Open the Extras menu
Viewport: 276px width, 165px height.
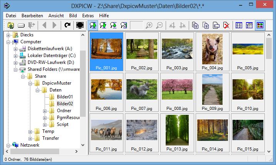tap(88, 15)
